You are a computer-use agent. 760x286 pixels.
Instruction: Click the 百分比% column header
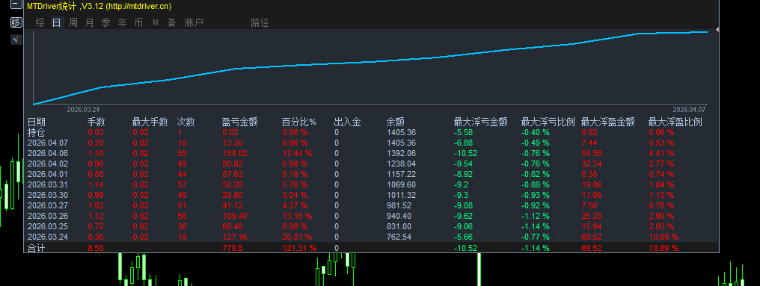299,122
